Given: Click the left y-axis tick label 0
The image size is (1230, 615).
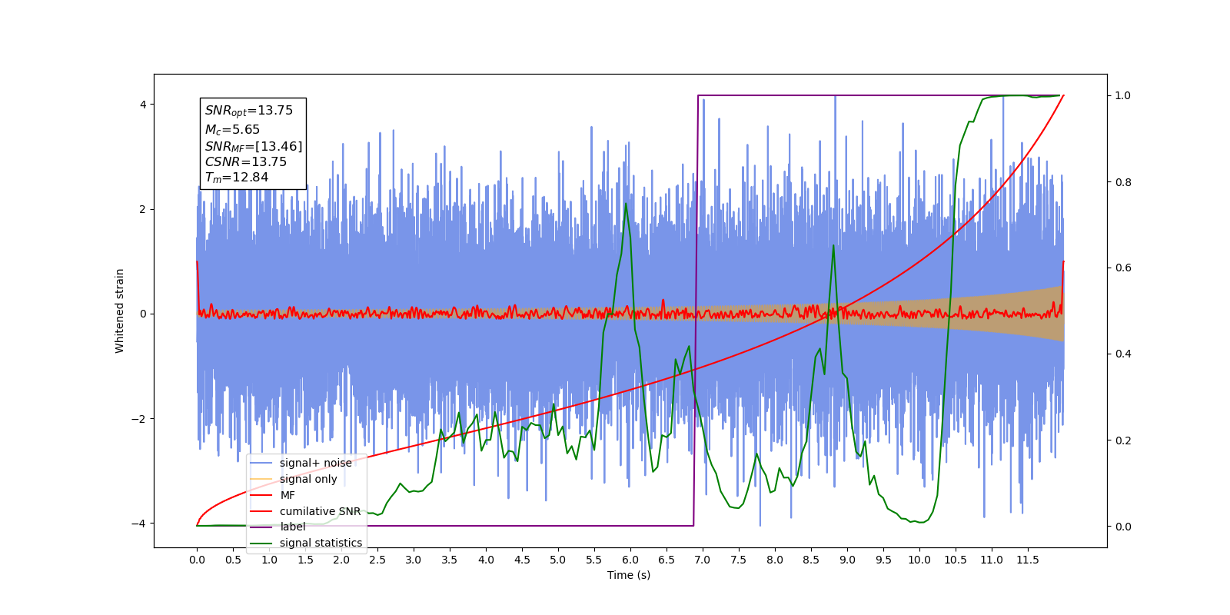Looking at the screenshot, I should (143, 314).
